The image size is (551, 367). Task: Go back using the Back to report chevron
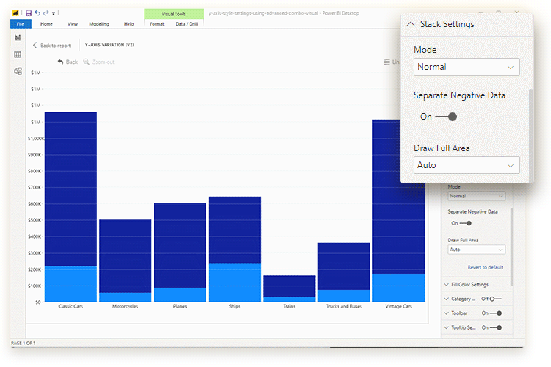point(35,45)
